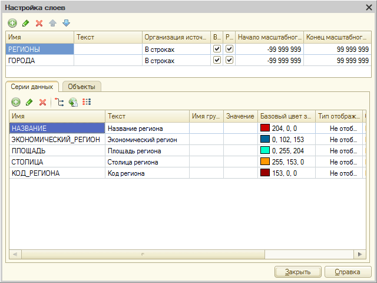
Task: Select the КОД_РЕГИОНА series row
Action: pyautogui.click(x=187, y=173)
